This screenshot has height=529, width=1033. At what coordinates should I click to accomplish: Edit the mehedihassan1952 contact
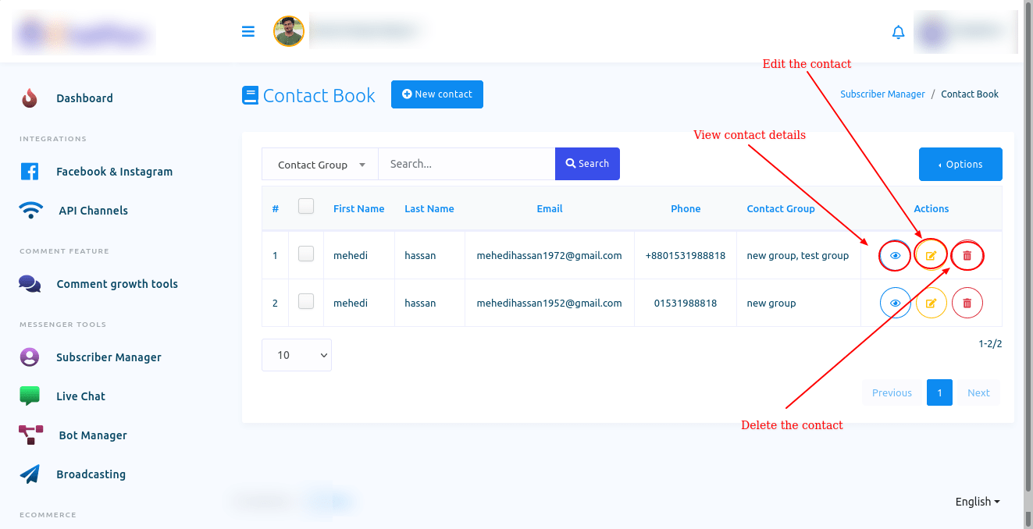tap(931, 304)
